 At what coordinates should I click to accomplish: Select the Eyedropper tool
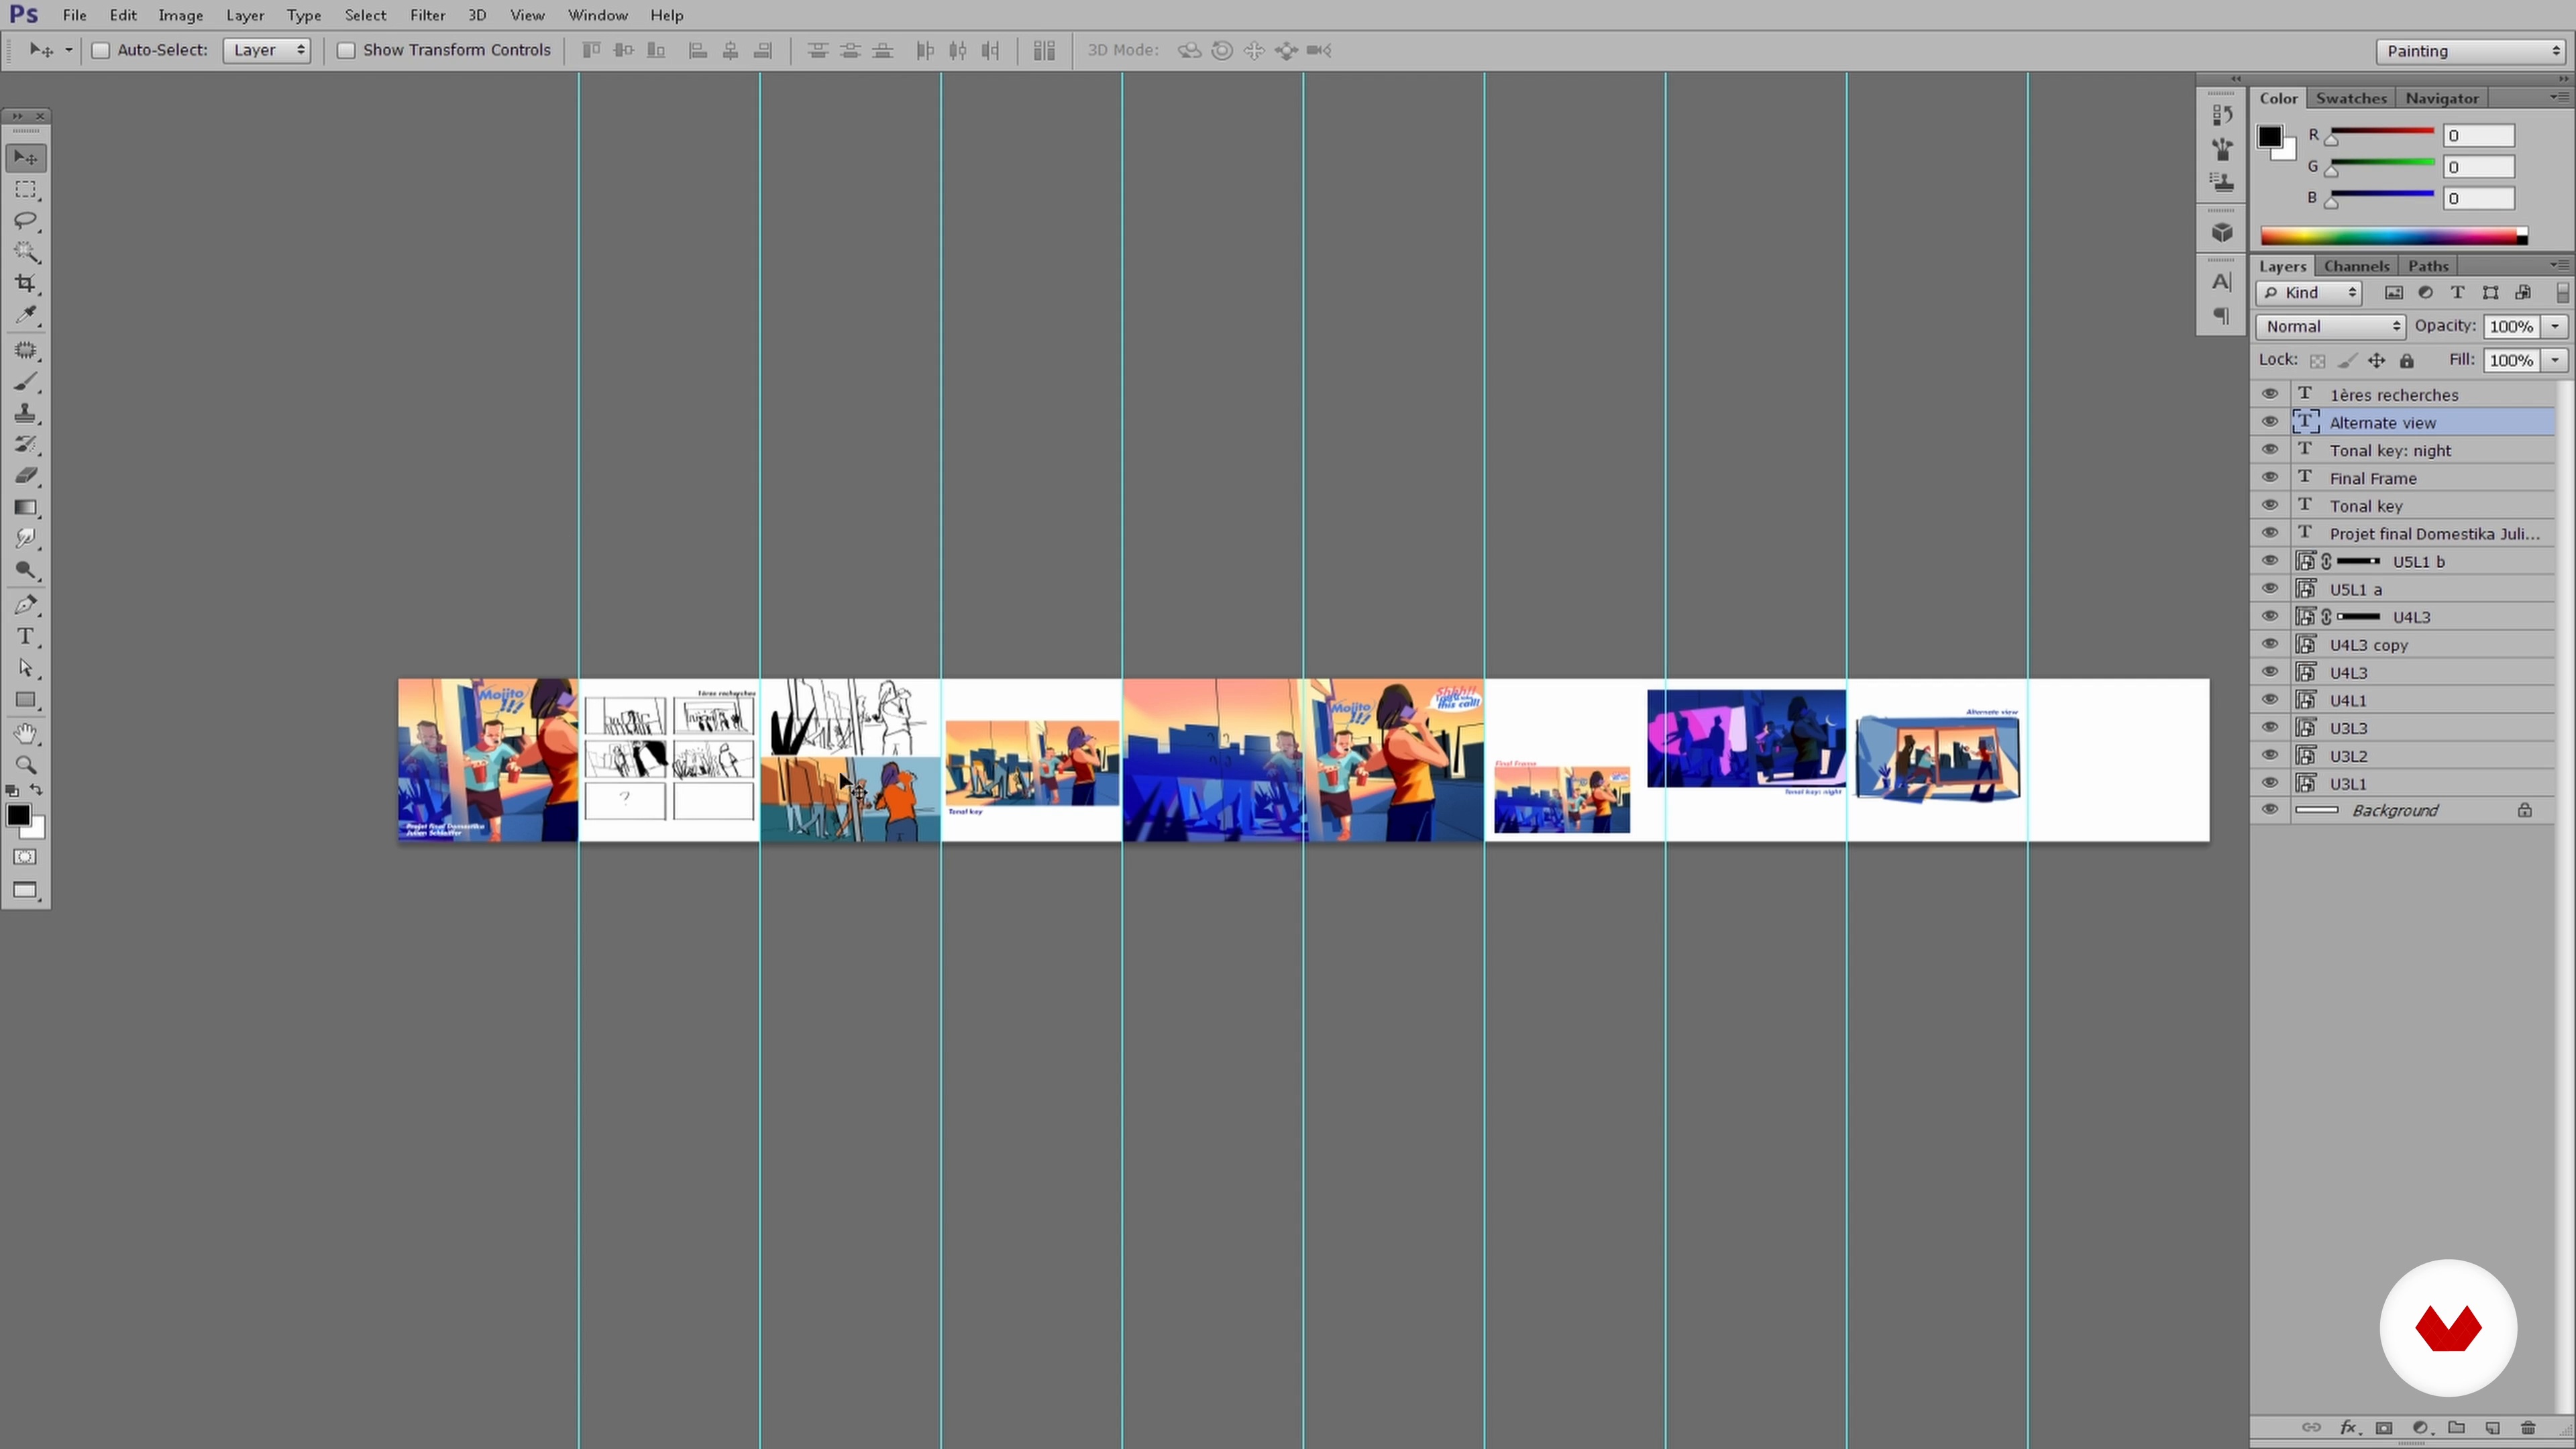click(x=26, y=316)
